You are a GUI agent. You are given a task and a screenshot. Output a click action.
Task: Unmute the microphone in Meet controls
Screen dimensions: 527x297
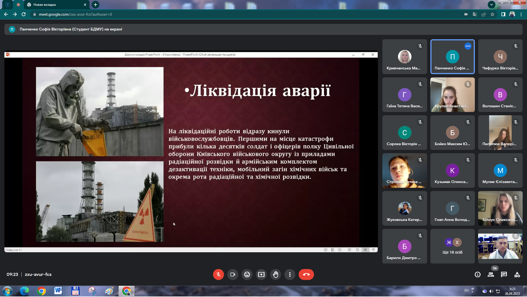[x=218, y=274]
